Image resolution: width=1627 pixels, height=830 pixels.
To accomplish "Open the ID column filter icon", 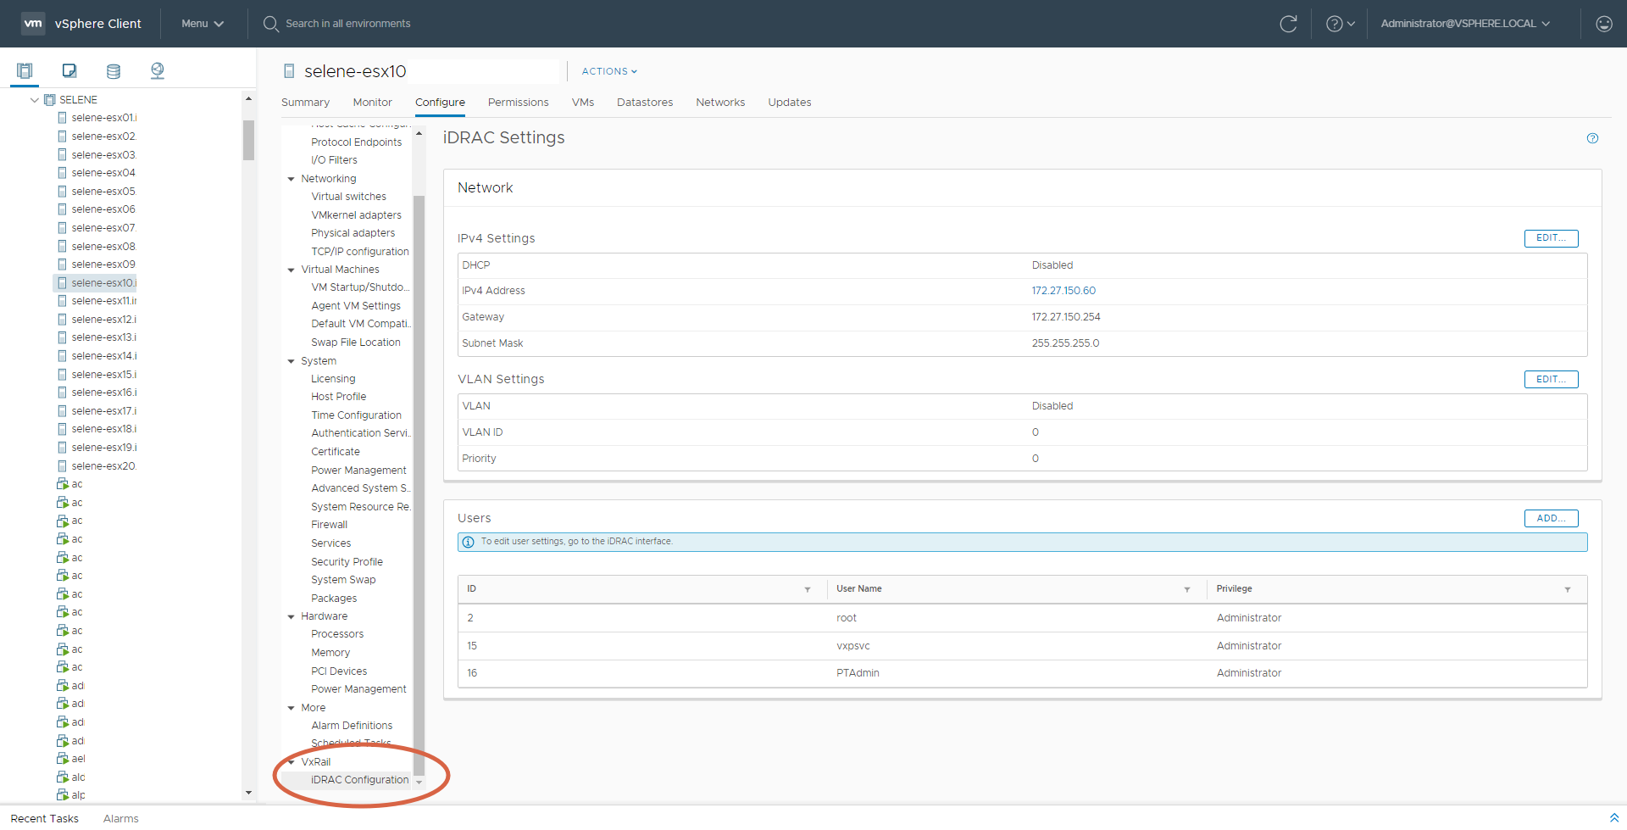I will click(808, 589).
